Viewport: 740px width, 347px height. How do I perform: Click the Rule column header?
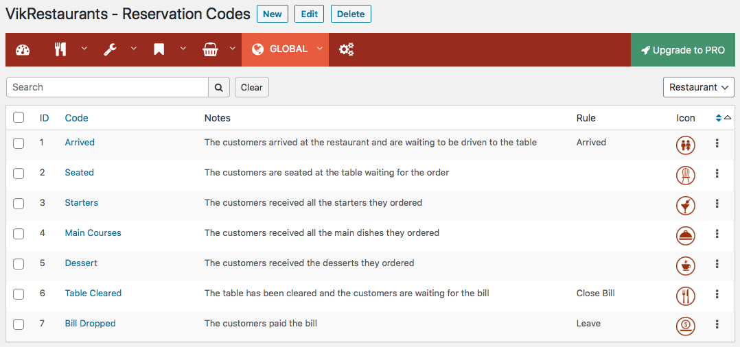pos(586,118)
